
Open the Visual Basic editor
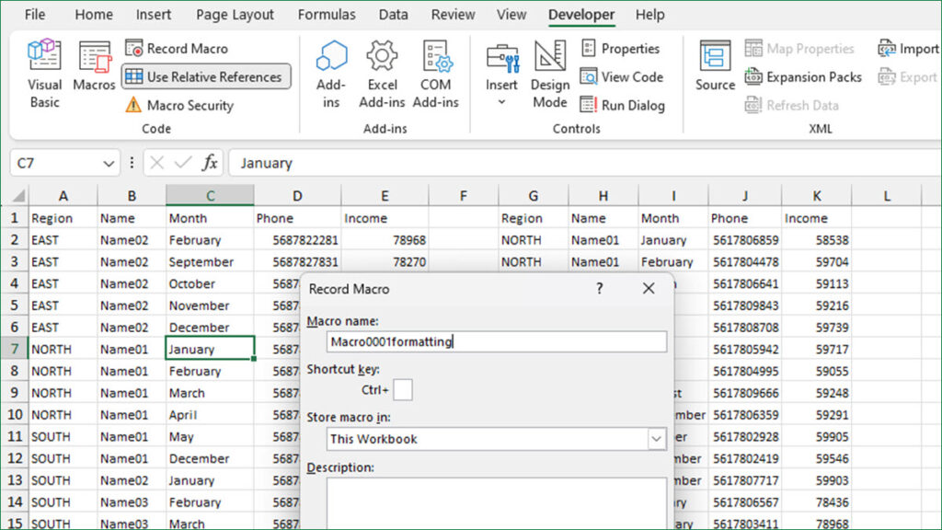point(44,74)
